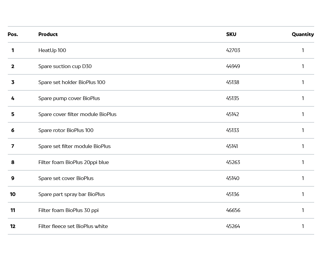
Task: Open Filter foam BioPlus 30 ppi
Action: [68, 210]
